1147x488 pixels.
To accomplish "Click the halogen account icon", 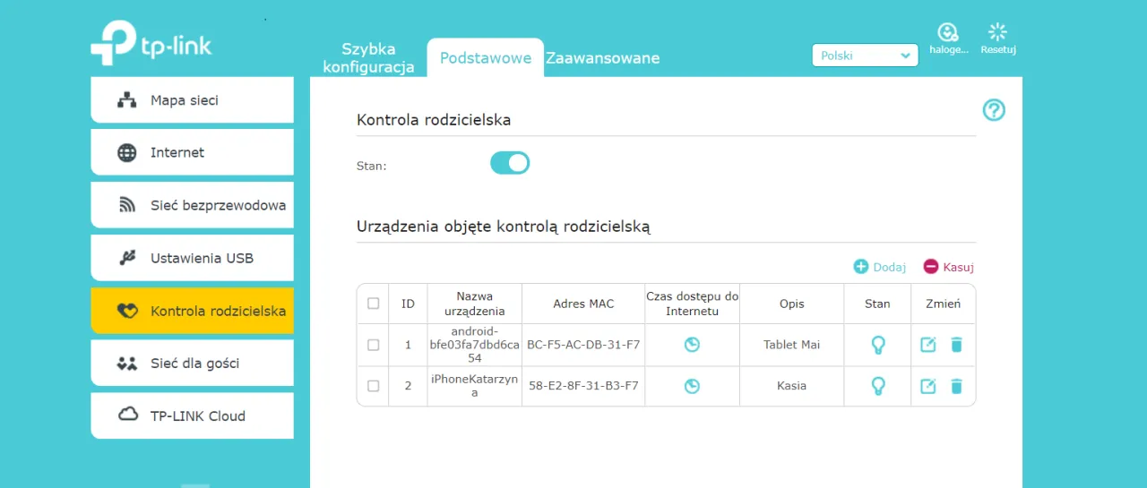I will point(948,32).
